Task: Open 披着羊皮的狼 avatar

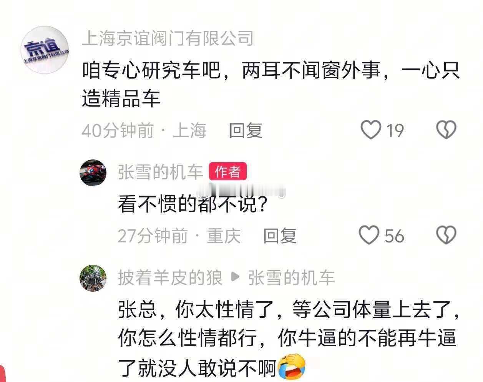Action: [x=93, y=278]
